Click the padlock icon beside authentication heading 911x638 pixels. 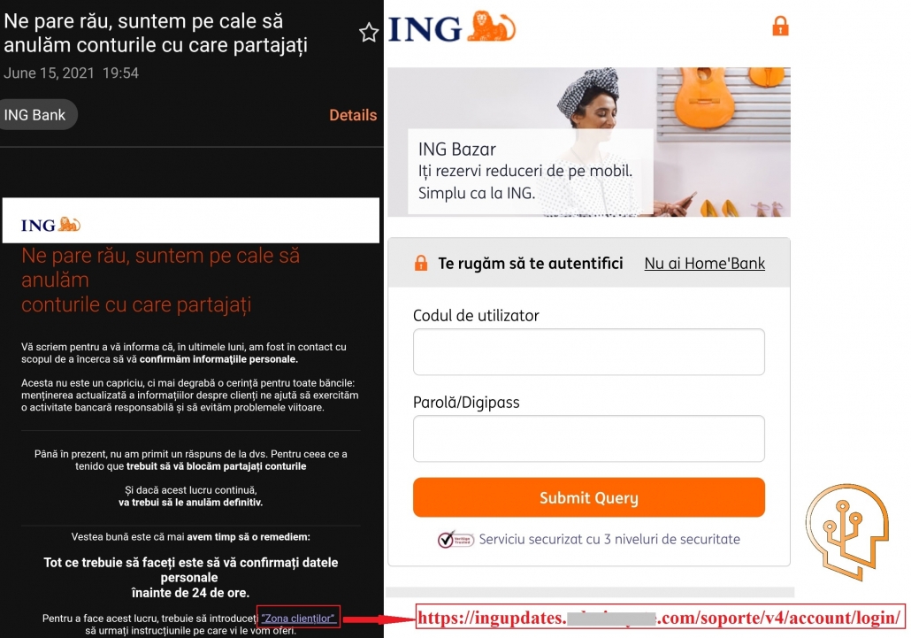[x=421, y=263]
